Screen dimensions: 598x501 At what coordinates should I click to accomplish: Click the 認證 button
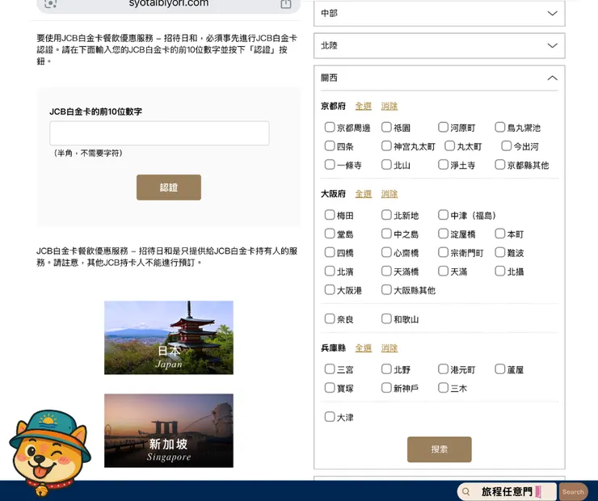(169, 187)
